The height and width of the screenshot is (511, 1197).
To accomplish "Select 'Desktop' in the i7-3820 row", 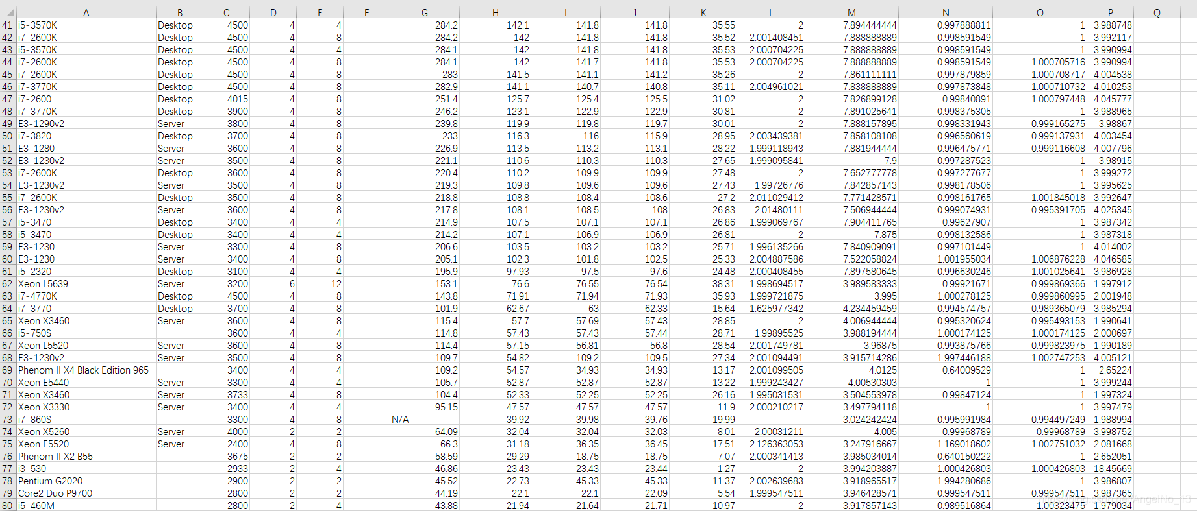I will [180, 136].
